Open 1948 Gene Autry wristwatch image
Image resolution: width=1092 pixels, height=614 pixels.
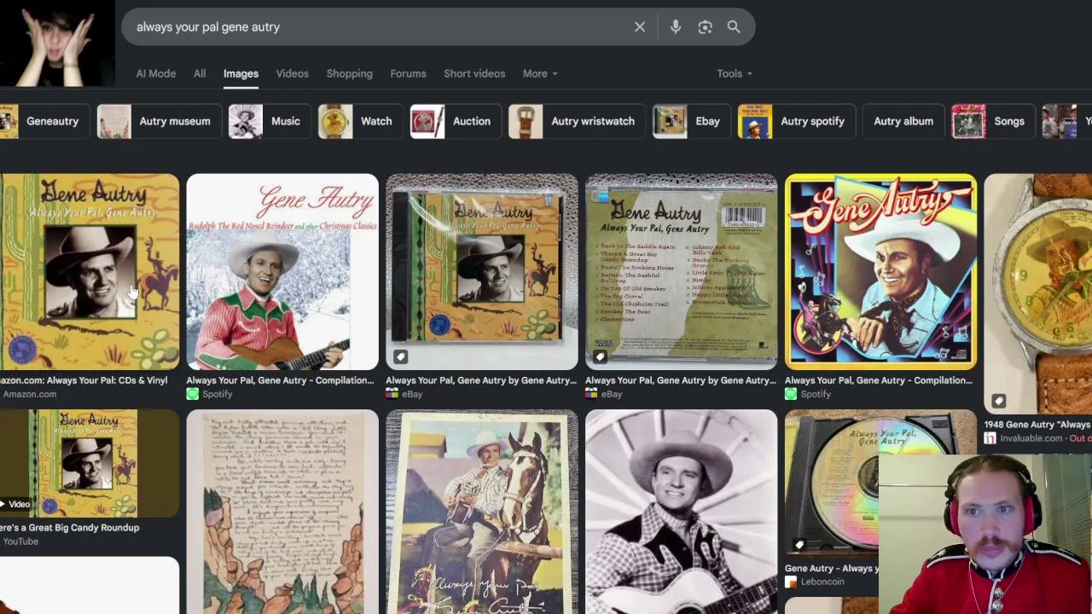(x=1037, y=294)
